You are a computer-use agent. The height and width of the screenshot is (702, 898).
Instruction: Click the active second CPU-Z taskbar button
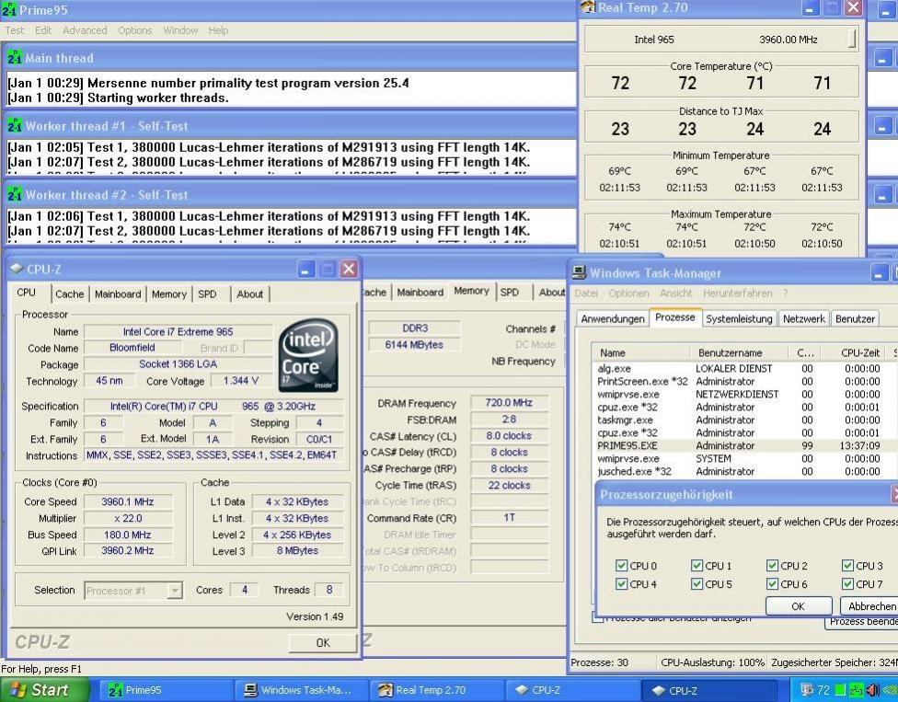(708, 690)
